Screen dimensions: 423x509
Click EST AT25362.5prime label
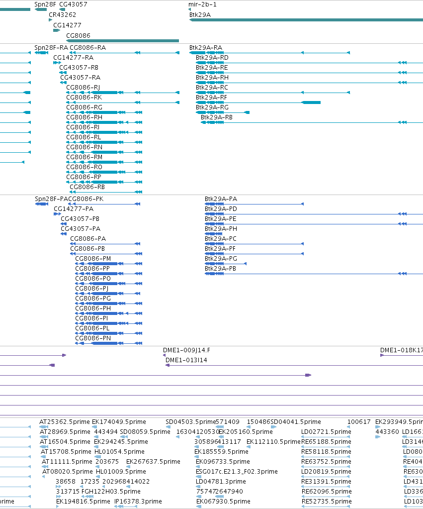[x=65, y=422]
